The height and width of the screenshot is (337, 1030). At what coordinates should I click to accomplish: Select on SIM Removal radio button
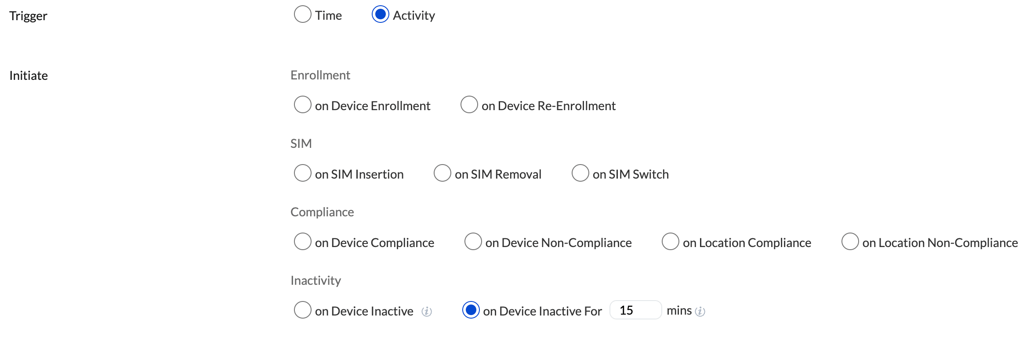click(442, 173)
